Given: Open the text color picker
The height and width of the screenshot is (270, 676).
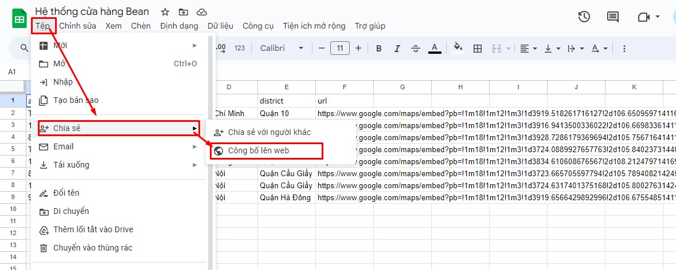Looking at the screenshot, I should [435, 48].
